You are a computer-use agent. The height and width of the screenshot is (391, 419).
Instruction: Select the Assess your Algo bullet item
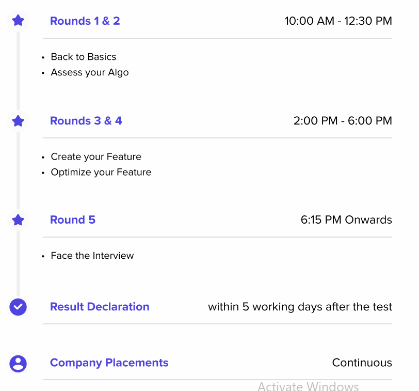pos(90,72)
